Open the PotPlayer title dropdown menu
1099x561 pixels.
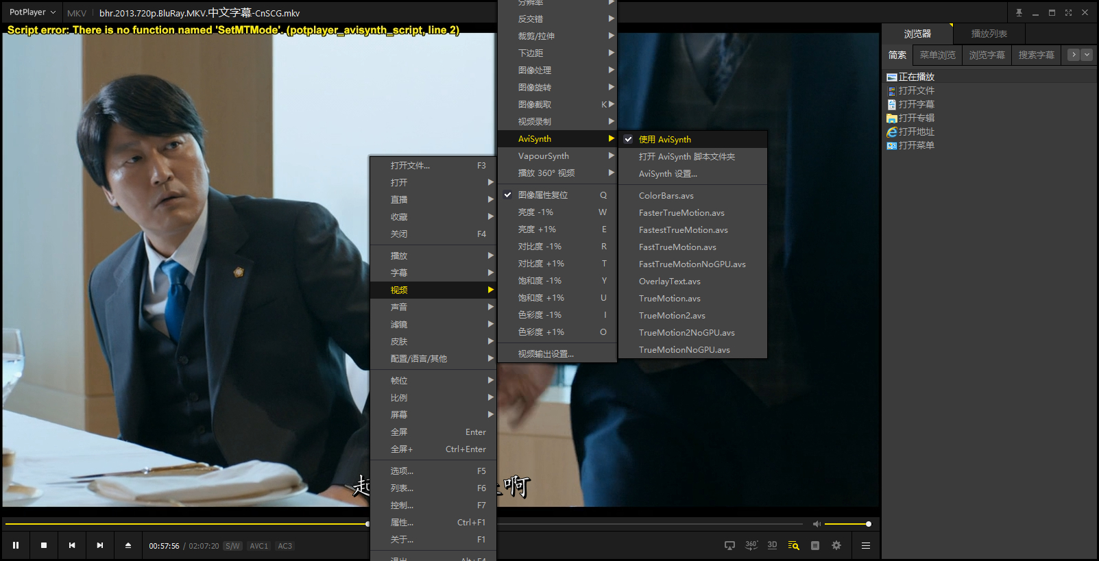click(x=32, y=12)
